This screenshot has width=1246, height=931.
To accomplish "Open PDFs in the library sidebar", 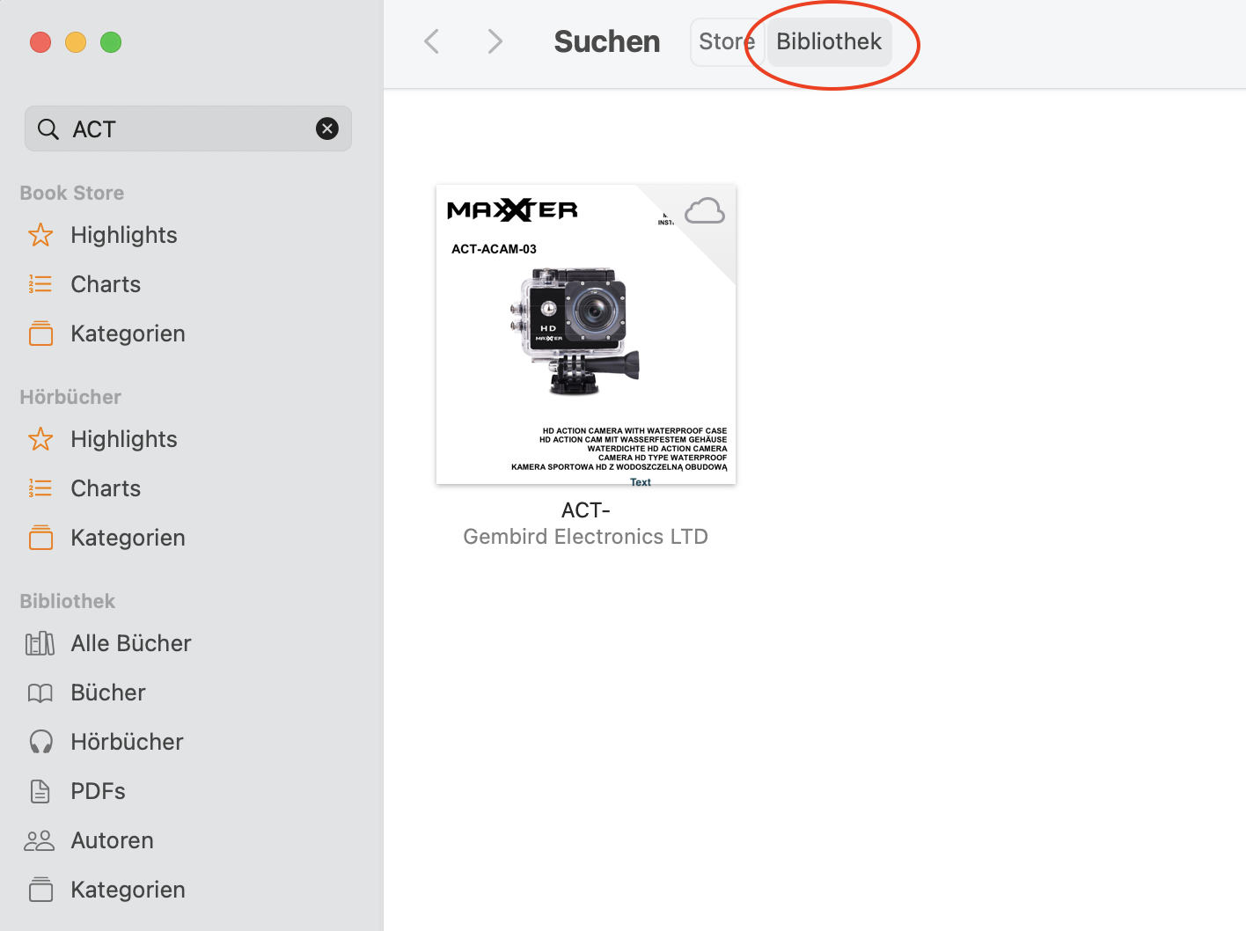I will (98, 791).
